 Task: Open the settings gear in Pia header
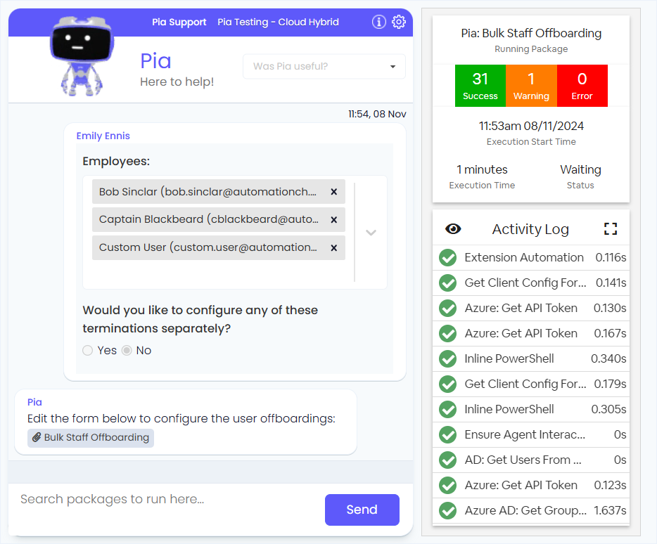[398, 22]
